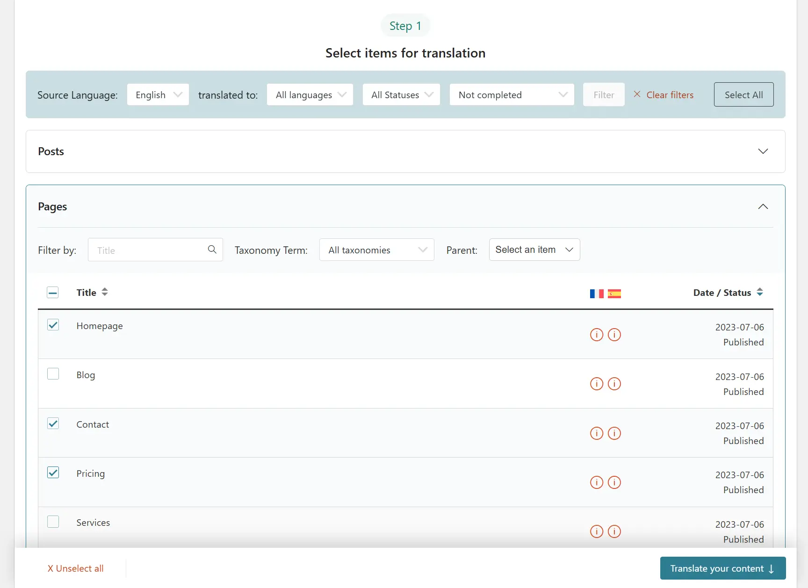The image size is (808, 588).
Task: Click the search icon in the Title filter
Action: point(212,250)
